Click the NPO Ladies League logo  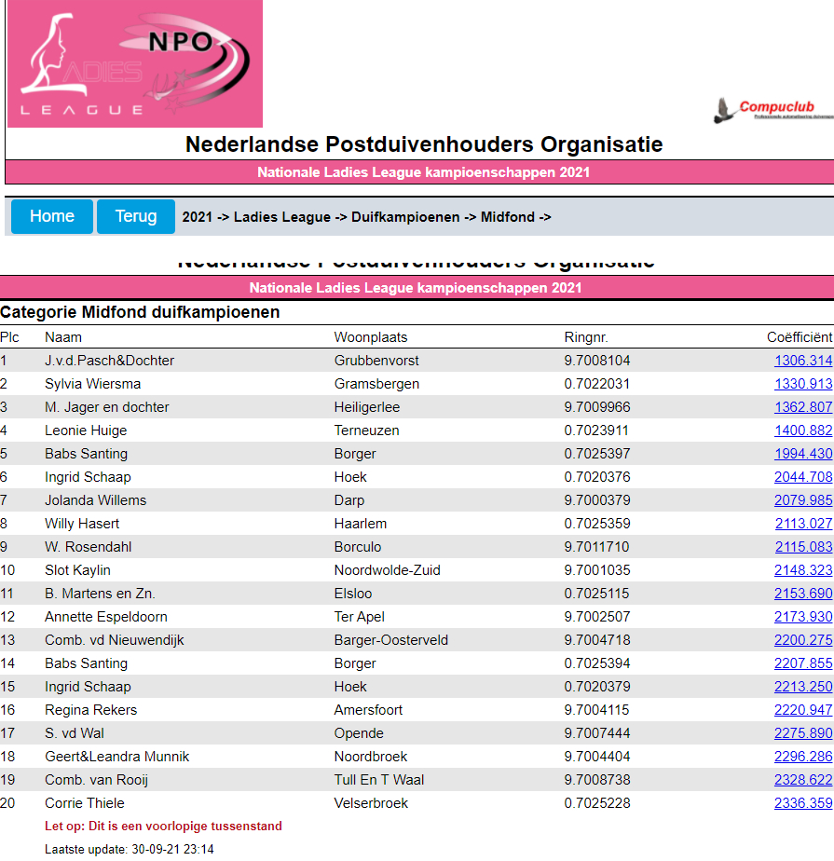(x=135, y=63)
